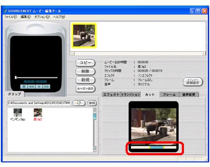Viewport: 210px width, 167px height.
Task: Minimize the movie editing tool window
Action: click(192, 11)
